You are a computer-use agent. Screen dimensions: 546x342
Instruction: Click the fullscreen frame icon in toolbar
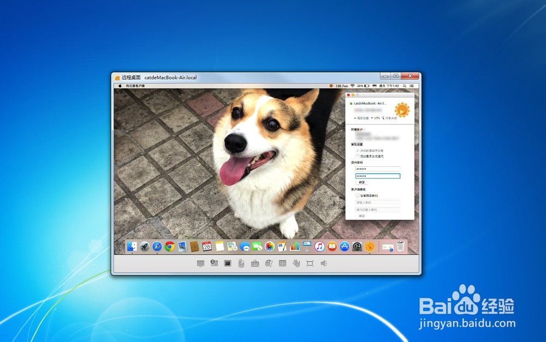[x=310, y=263]
